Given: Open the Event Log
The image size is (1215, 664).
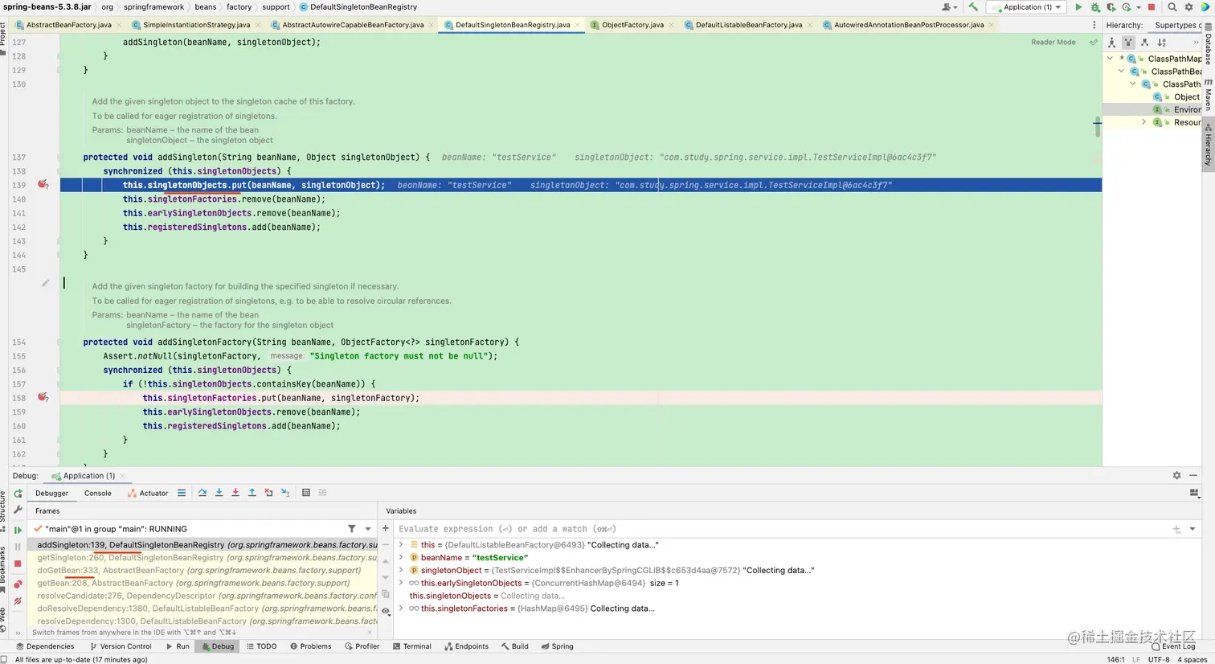Looking at the screenshot, I should (x=1172, y=646).
